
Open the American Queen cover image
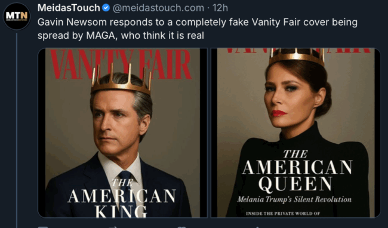(295, 133)
